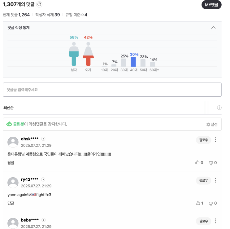
Task: Focus the comment input field
Action: coord(112,90)
